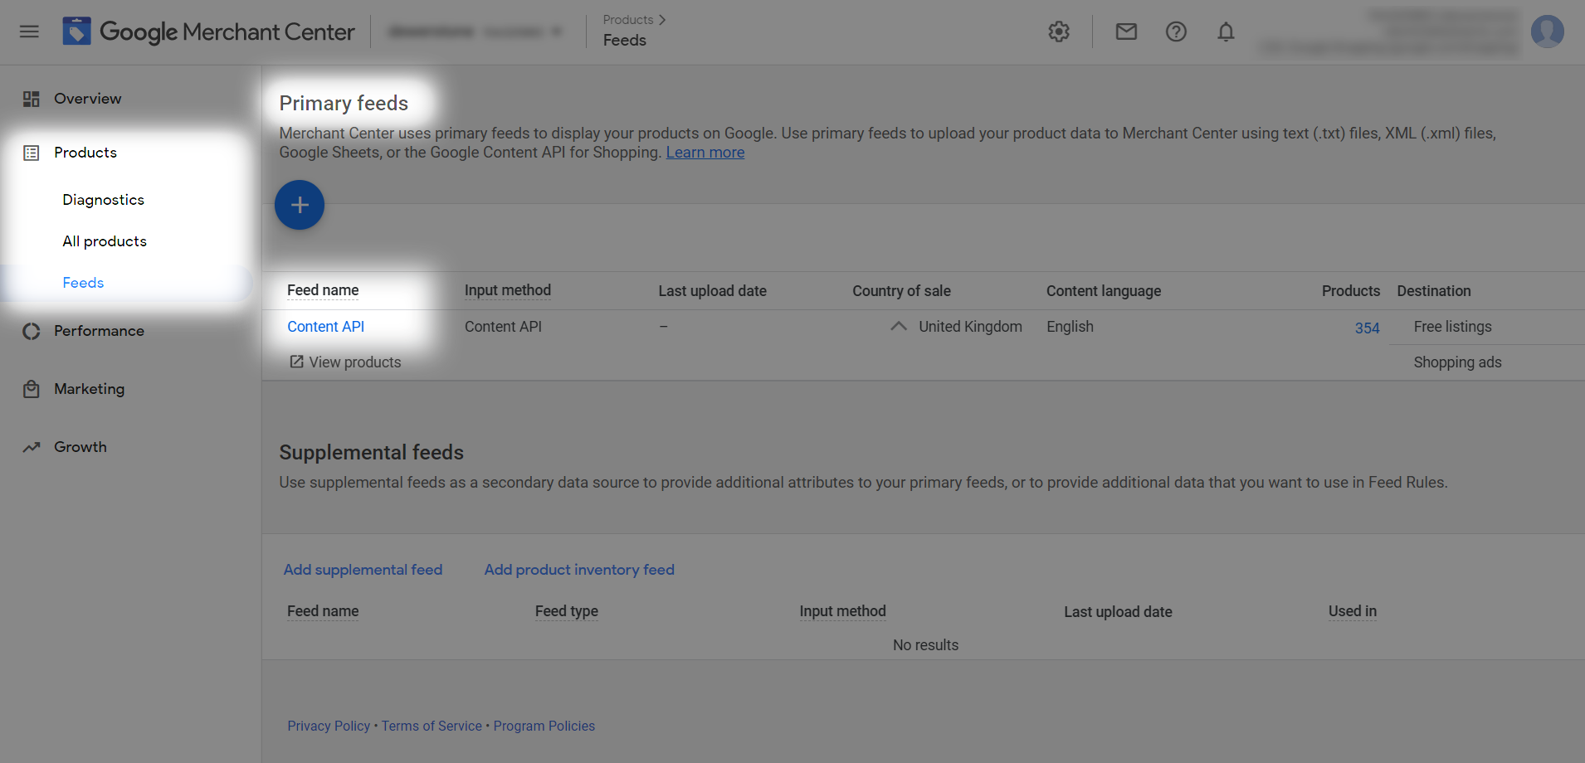The height and width of the screenshot is (763, 1585).
Task: Click the Overview dashboard icon
Action: [x=32, y=99]
